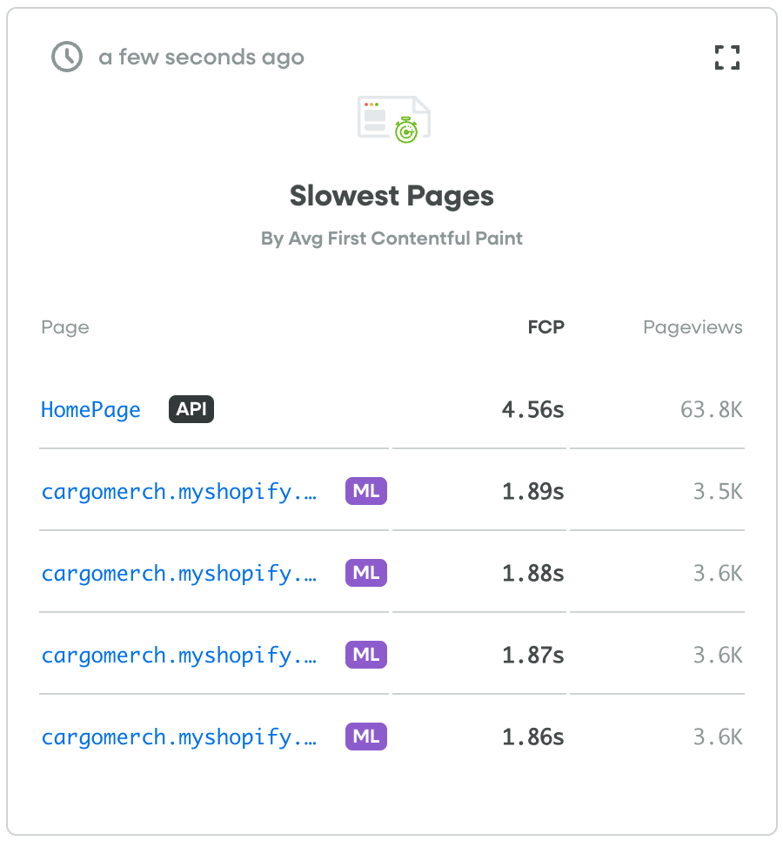Select 3.6K pageviews in the 1.86s row

click(718, 737)
